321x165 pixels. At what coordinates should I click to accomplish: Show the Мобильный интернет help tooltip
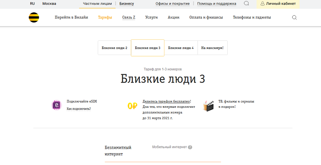pyautogui.click(x=190, y=147)
